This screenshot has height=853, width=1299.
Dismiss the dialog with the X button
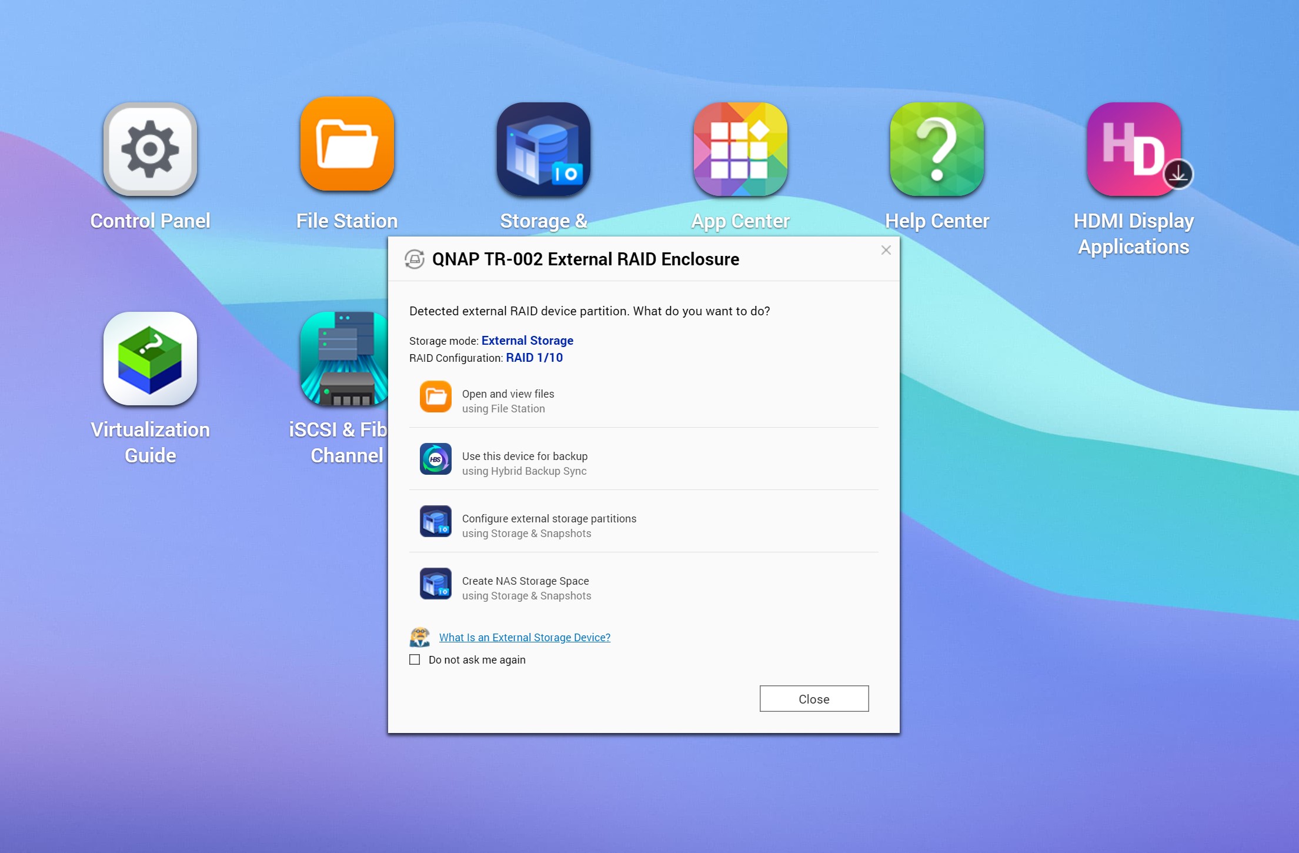[x=886, y=251]
